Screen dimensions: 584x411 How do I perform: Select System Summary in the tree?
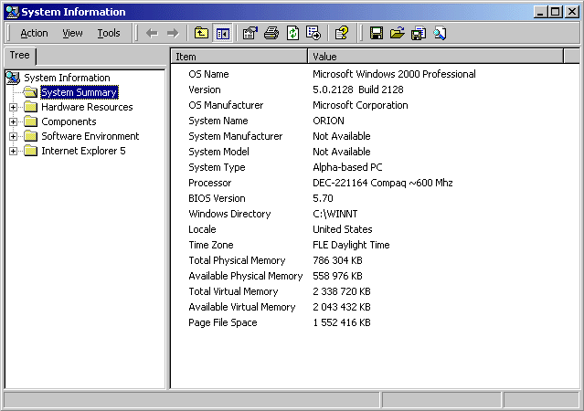[79, 92]
